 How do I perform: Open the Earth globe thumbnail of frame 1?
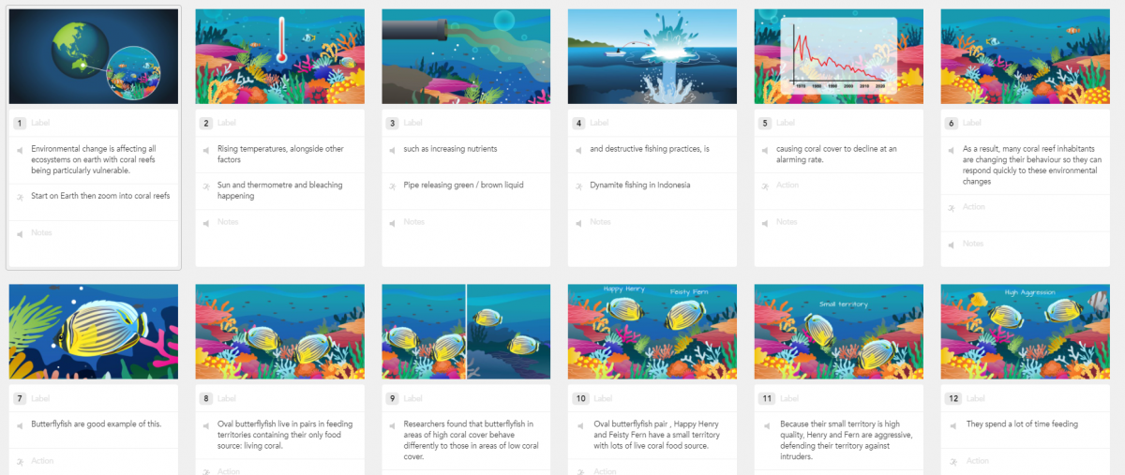pos(94,56)
